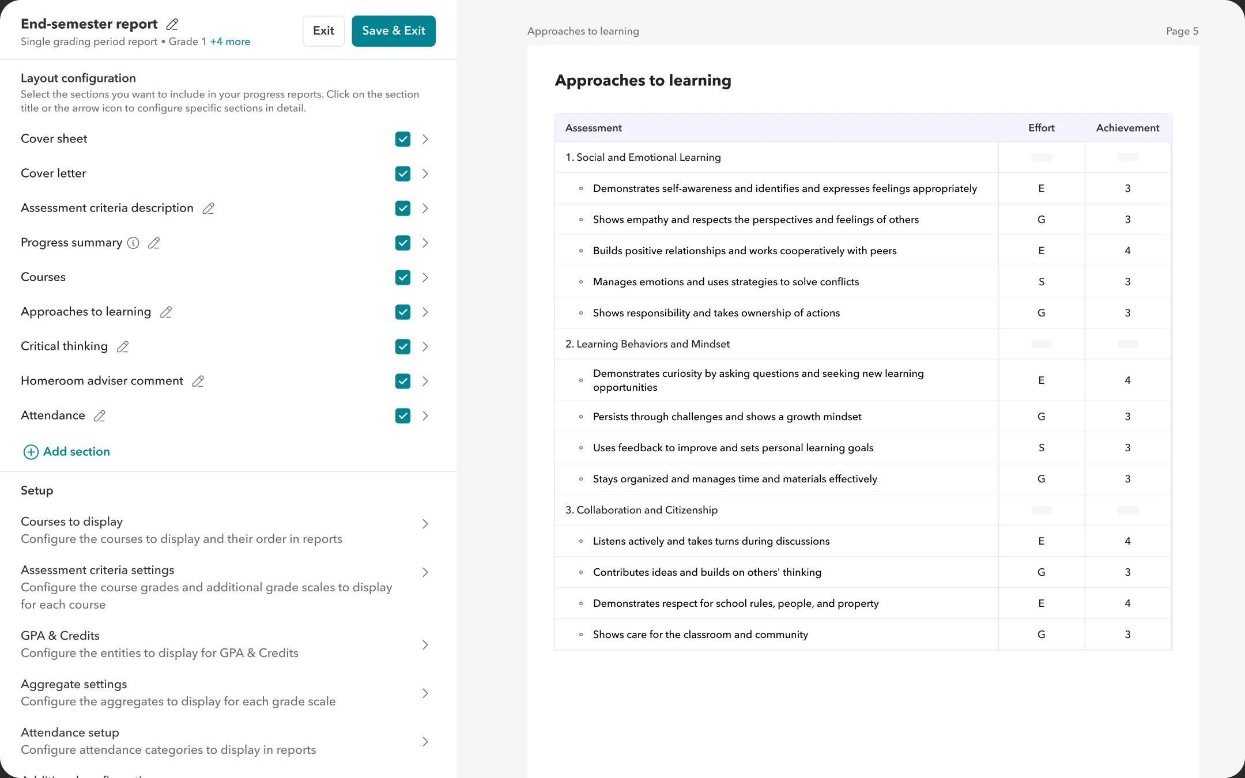Open info icon beside Progress summary
Screen dimensions: 1245x778
[x=133, y=243]
